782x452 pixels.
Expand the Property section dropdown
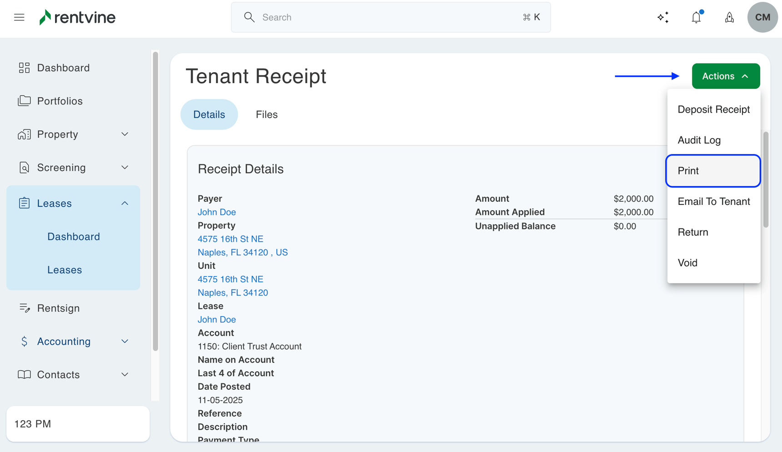(125, 134)
